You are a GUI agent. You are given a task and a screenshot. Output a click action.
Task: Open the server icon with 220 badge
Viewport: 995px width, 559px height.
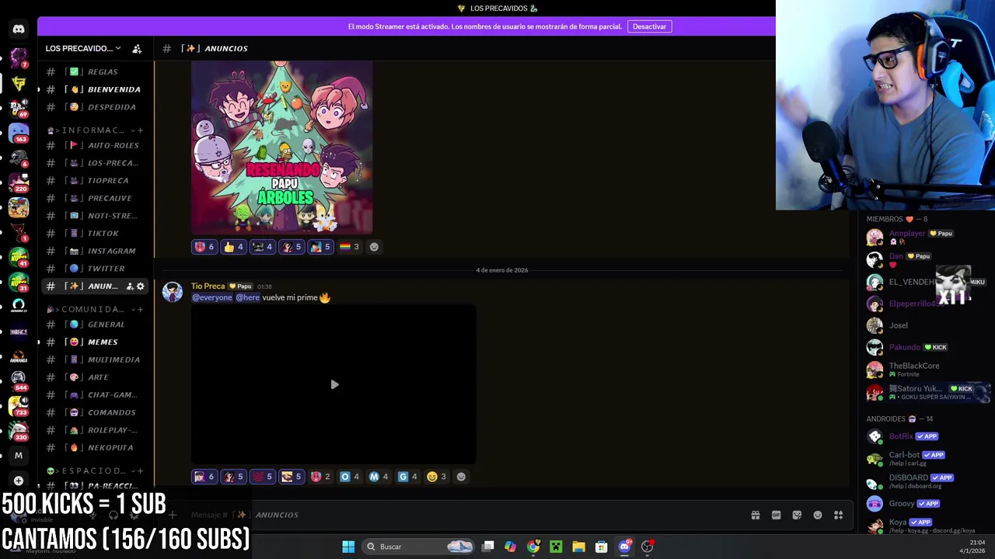[19, 182]
